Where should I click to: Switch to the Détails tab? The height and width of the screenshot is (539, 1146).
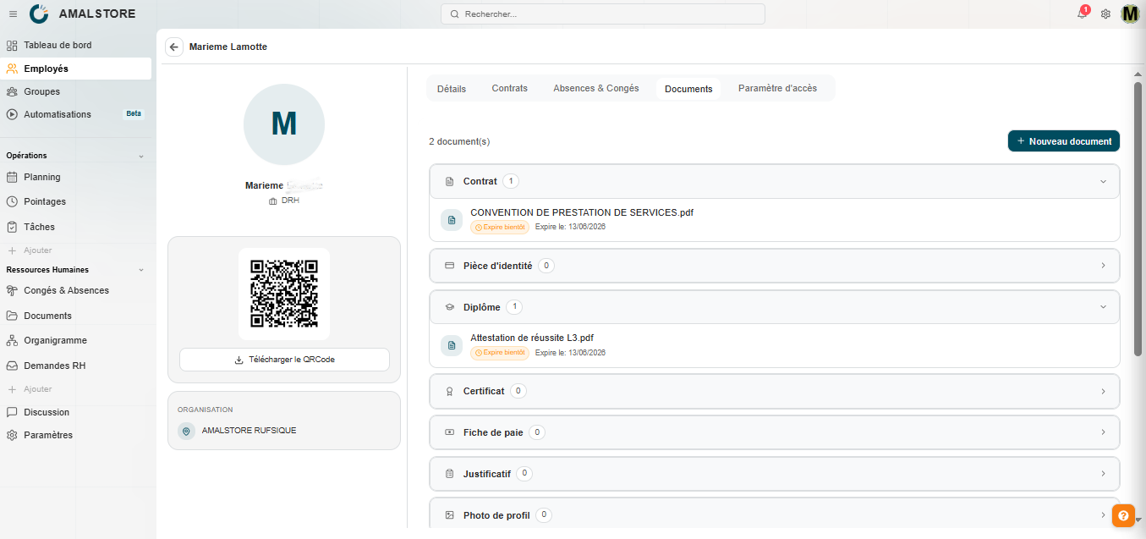452,89
